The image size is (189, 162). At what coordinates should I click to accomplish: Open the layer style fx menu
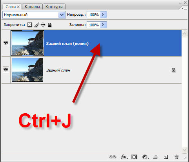pos(124,157)
